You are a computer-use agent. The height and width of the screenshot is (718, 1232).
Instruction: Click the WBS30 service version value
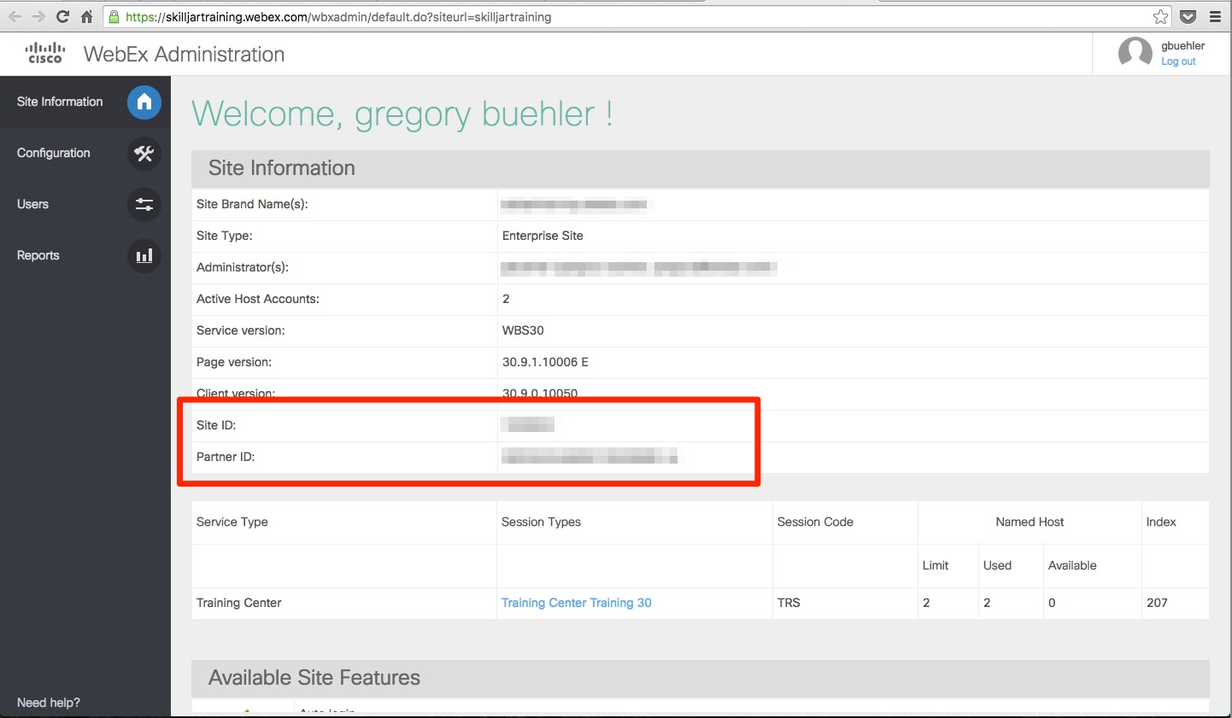[x=523, y=330]
